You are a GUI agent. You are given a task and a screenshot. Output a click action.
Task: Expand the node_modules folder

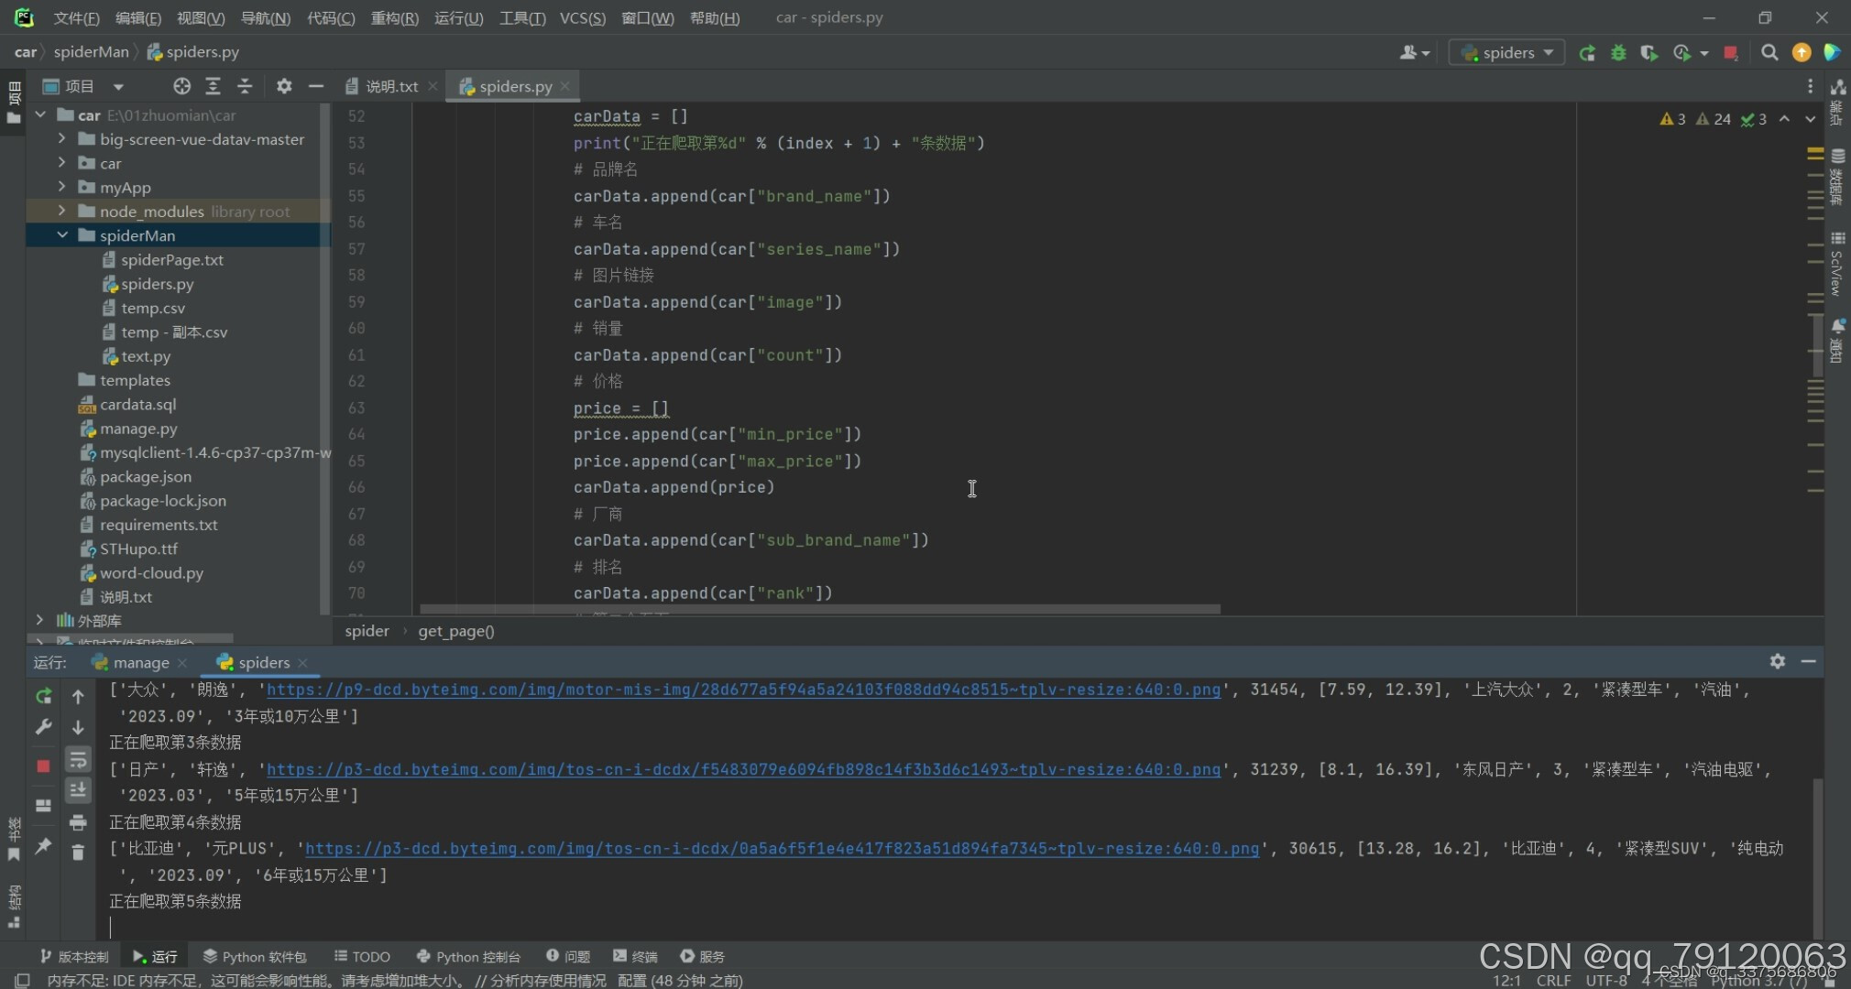click(62, 211)
